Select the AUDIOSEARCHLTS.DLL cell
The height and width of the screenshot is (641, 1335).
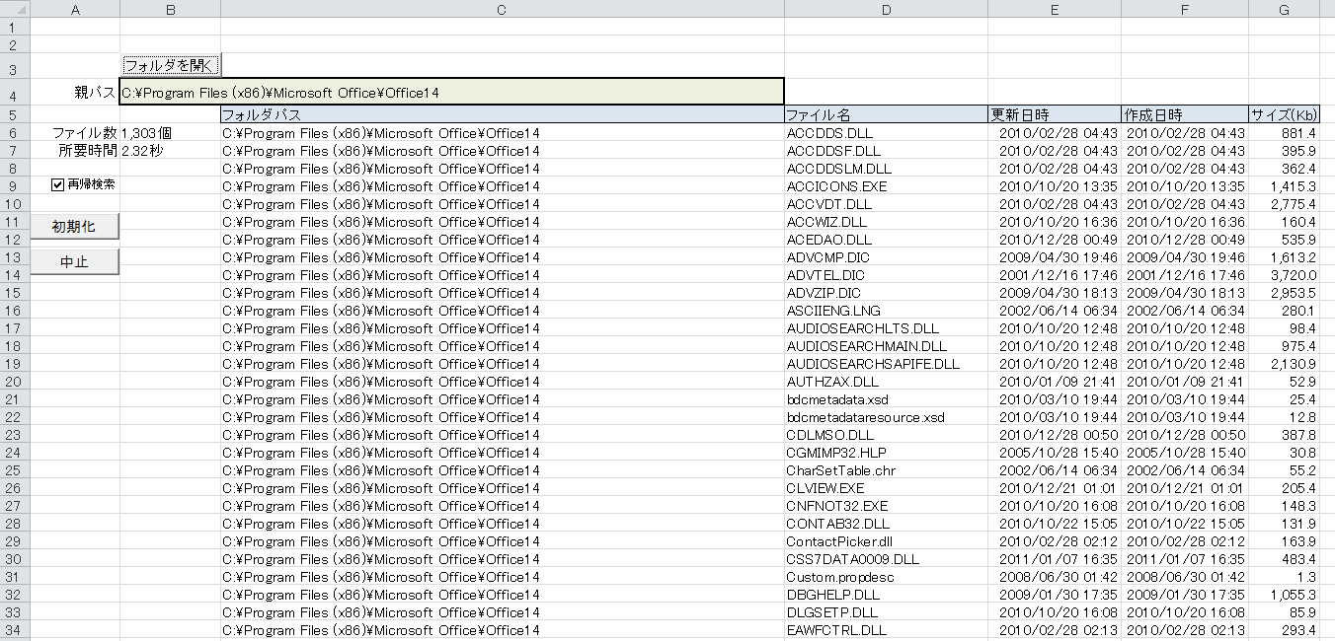(x=886, y=327)
